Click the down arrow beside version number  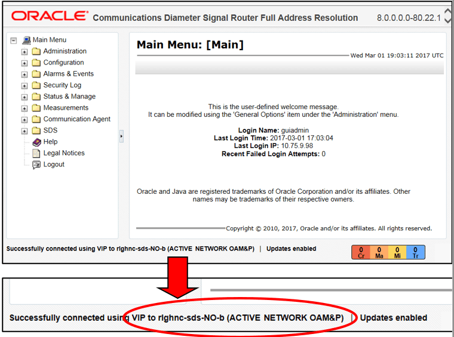pyautogui.click(x=447, y=20)
